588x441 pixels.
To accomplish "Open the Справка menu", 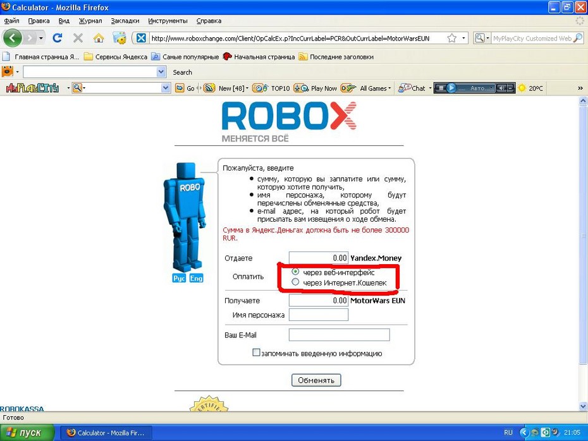I will point(209,21).
